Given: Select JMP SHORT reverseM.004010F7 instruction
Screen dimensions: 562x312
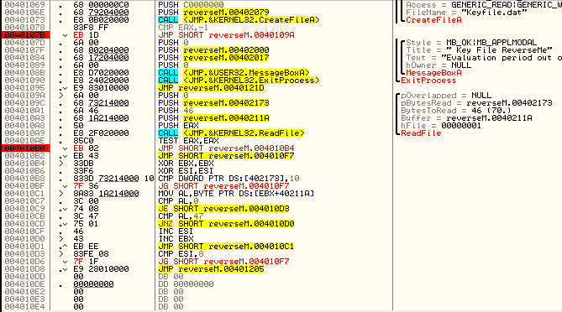Looking at the screenshot, I should pyautogui.click(x=226, y=156).
